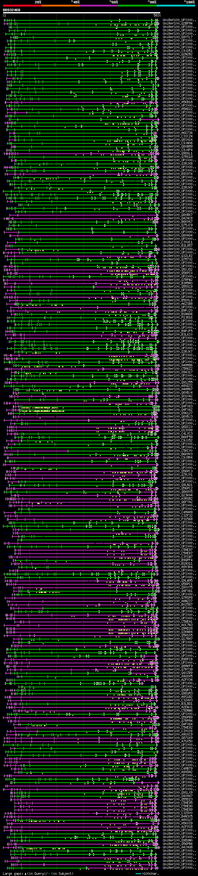Click hit label UniRef100_Q80AG4
Screen dimensions: 198x876
coord(178,235)
